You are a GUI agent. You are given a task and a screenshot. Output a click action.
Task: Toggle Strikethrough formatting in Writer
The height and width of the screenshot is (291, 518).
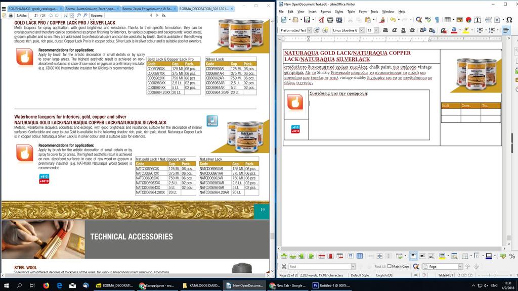click(x=412, y=30)
